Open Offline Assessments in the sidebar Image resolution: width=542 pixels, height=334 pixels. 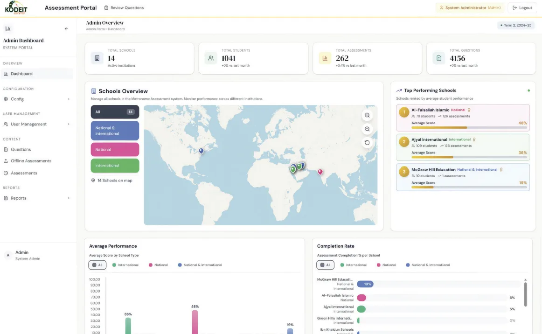coord(37,161)
